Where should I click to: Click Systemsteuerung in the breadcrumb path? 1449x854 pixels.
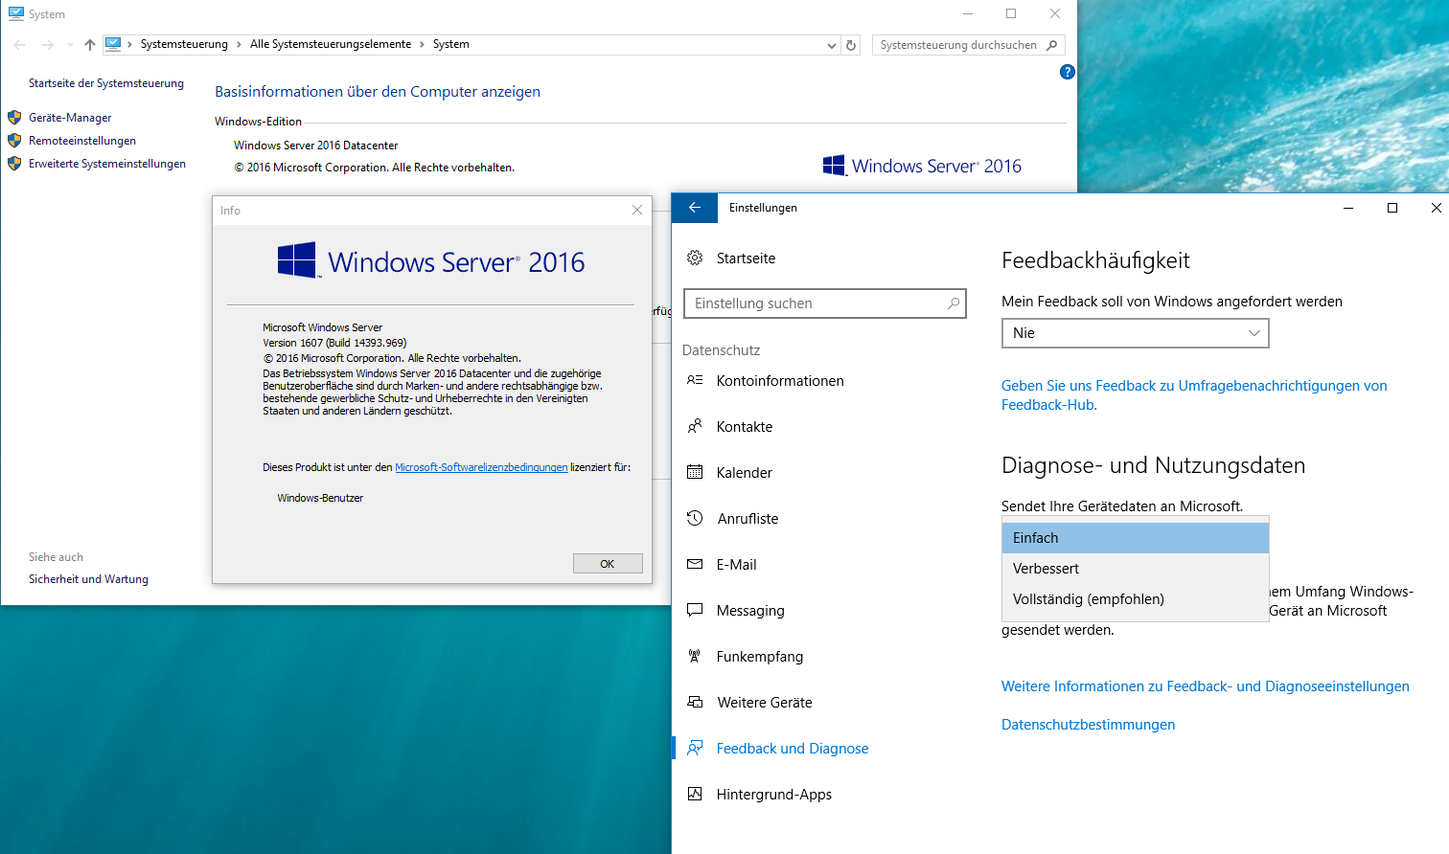[x=184, y=44]
